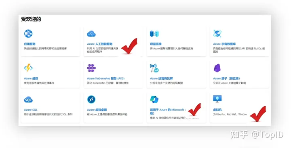The image size is (291, 148).
Task: Open the Azure 运营商见解 link
Action: [x=161, y=78]
